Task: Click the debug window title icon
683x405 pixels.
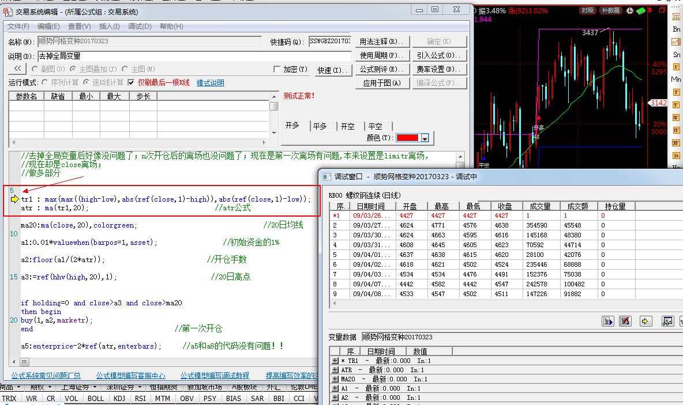Action: pyautogui.click(x=327, y=177)
